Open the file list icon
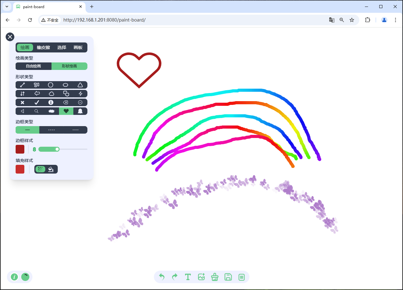Image resolution: width=403 pixels, height=290 pixels. (x=242, y=277)
